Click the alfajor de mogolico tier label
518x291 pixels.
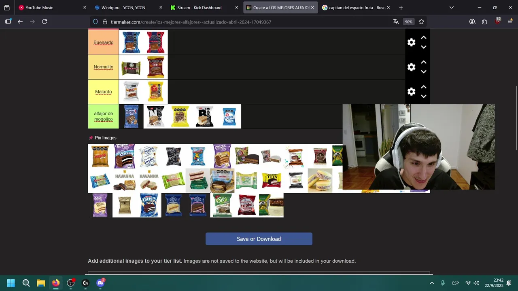point(103,116)
